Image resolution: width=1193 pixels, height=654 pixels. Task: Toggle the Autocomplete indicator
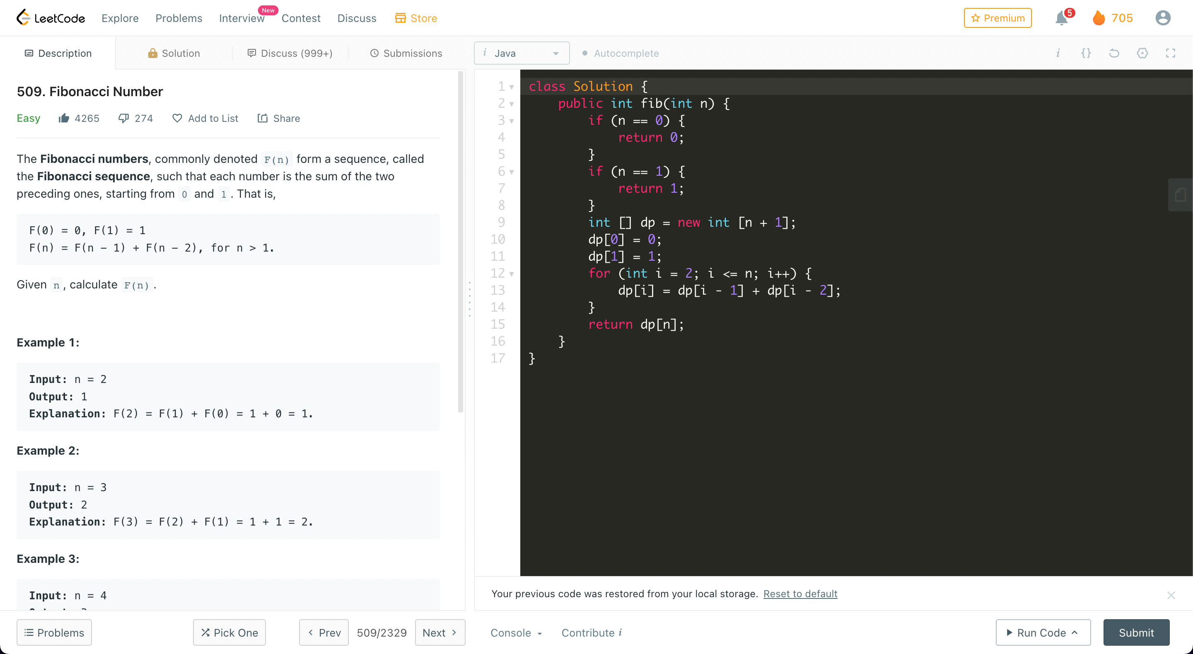(620, 53)
